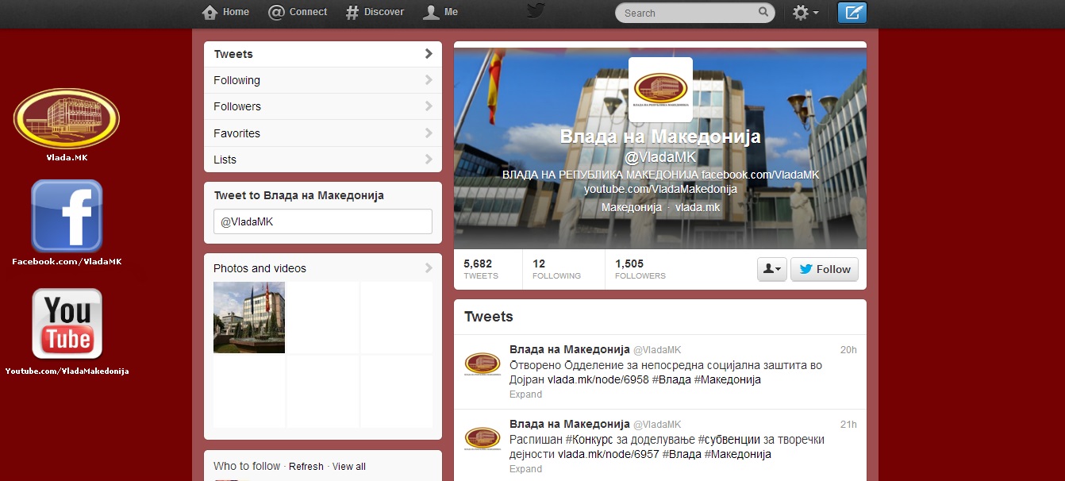The width and height of the screenshot is (1065, 481).
Task: Expand the tweet about Дојран
Action: (525, 394)
